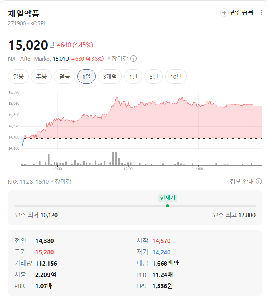The width and height of the screenshot is (268, 298).
Task: Click the 현재가 label badge
Action: (168, 198)
